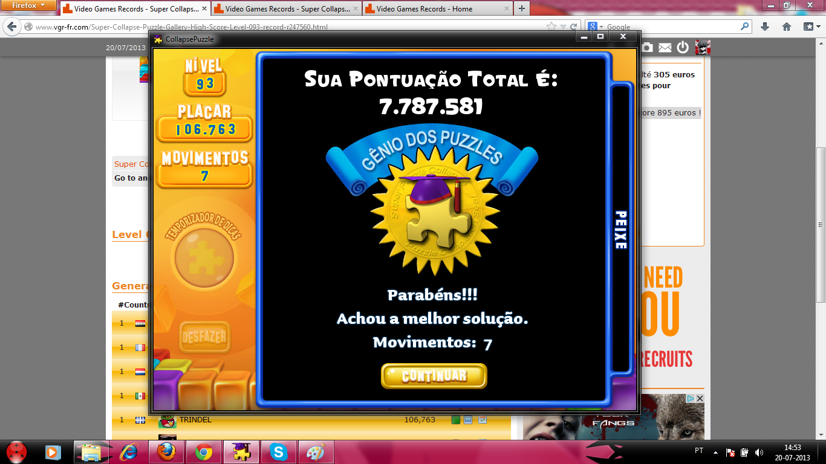826x464 pixels.
Task: Click the hint timer puzzle-piece bubble
Action: click(x=204, y=258)
